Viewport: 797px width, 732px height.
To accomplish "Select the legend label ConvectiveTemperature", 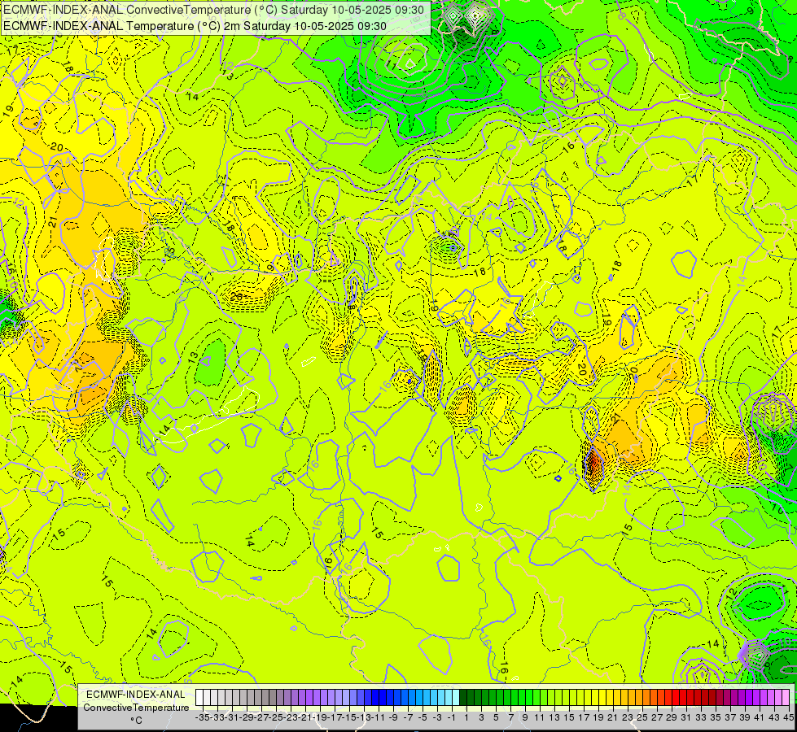I will (136, 708).
